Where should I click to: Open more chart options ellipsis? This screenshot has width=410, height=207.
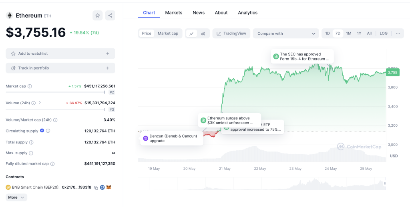(398, 34)
